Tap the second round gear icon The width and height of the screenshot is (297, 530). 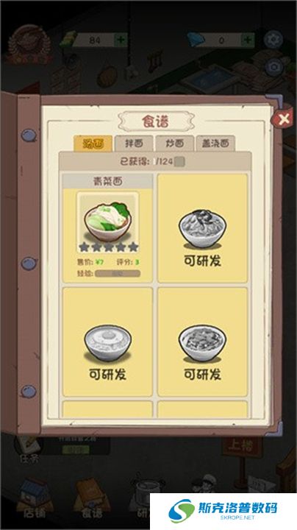[273, 67]
